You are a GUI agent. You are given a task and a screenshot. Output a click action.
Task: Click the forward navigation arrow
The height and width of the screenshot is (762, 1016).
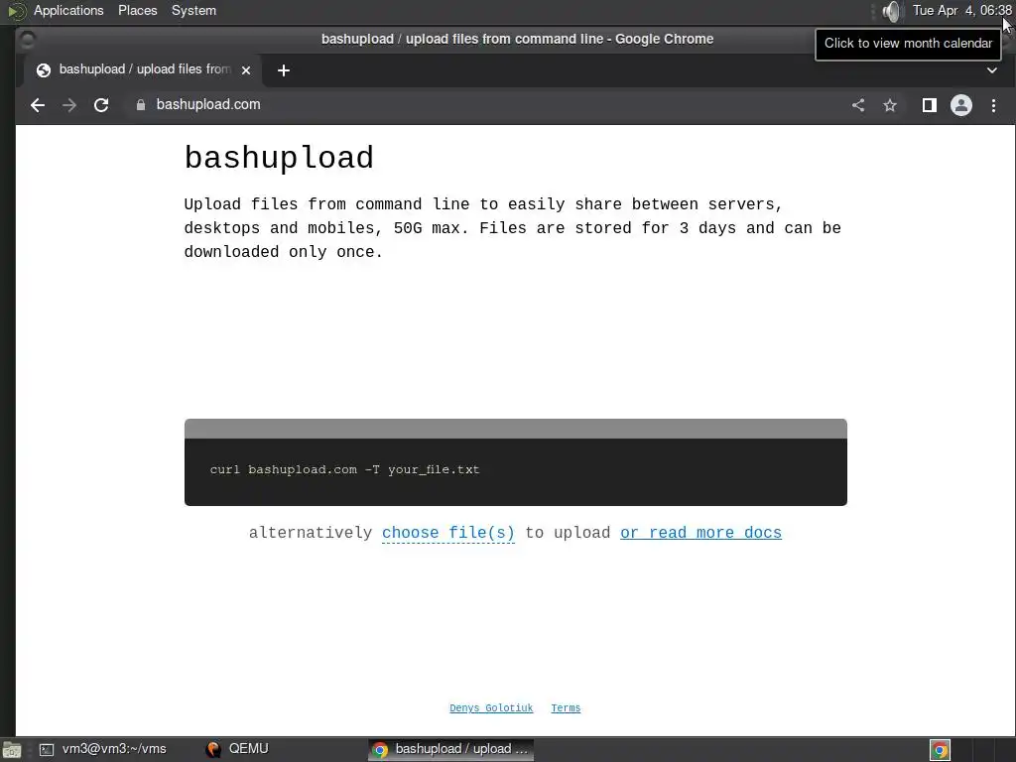tap(69, 105)
